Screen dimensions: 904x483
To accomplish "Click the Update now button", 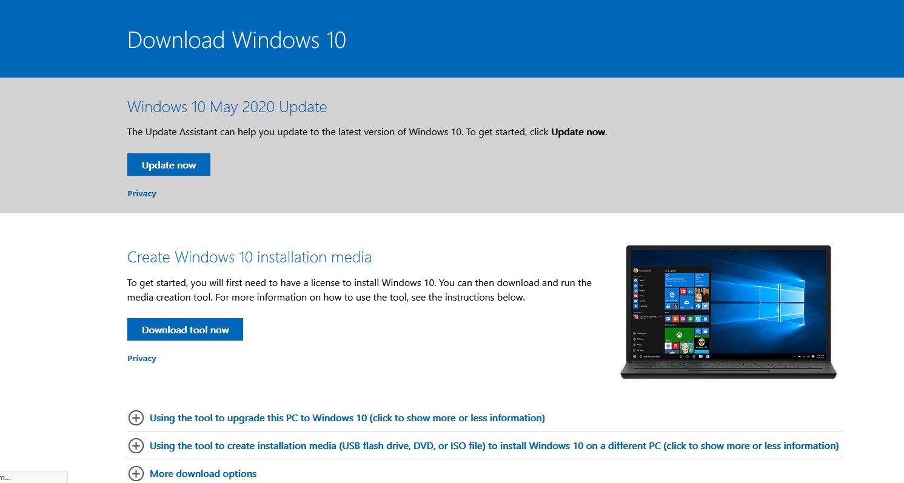I will (x=169, y=164).
